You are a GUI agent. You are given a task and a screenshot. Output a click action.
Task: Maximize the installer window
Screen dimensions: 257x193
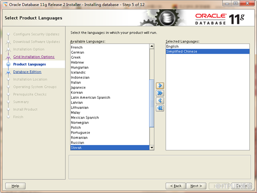[x=236, y=3]
